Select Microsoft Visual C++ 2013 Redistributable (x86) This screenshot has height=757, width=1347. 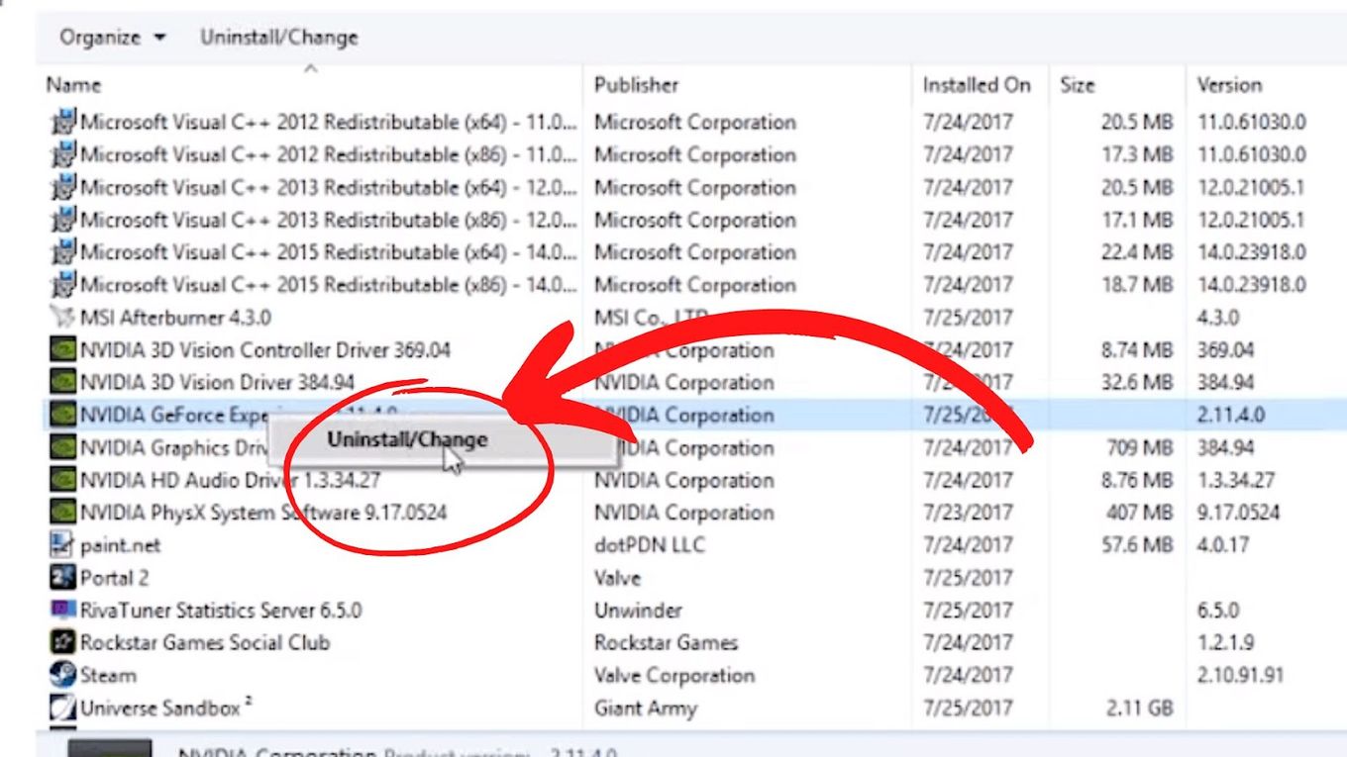(x=329, y=220)
